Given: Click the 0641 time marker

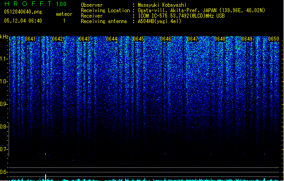Looking at the screenshot, I should [30, 39].
